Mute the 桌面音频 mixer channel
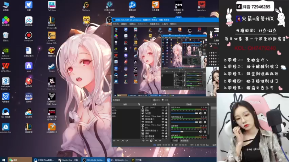Screen dimensions: 289x162 click(x=201, y=131)
